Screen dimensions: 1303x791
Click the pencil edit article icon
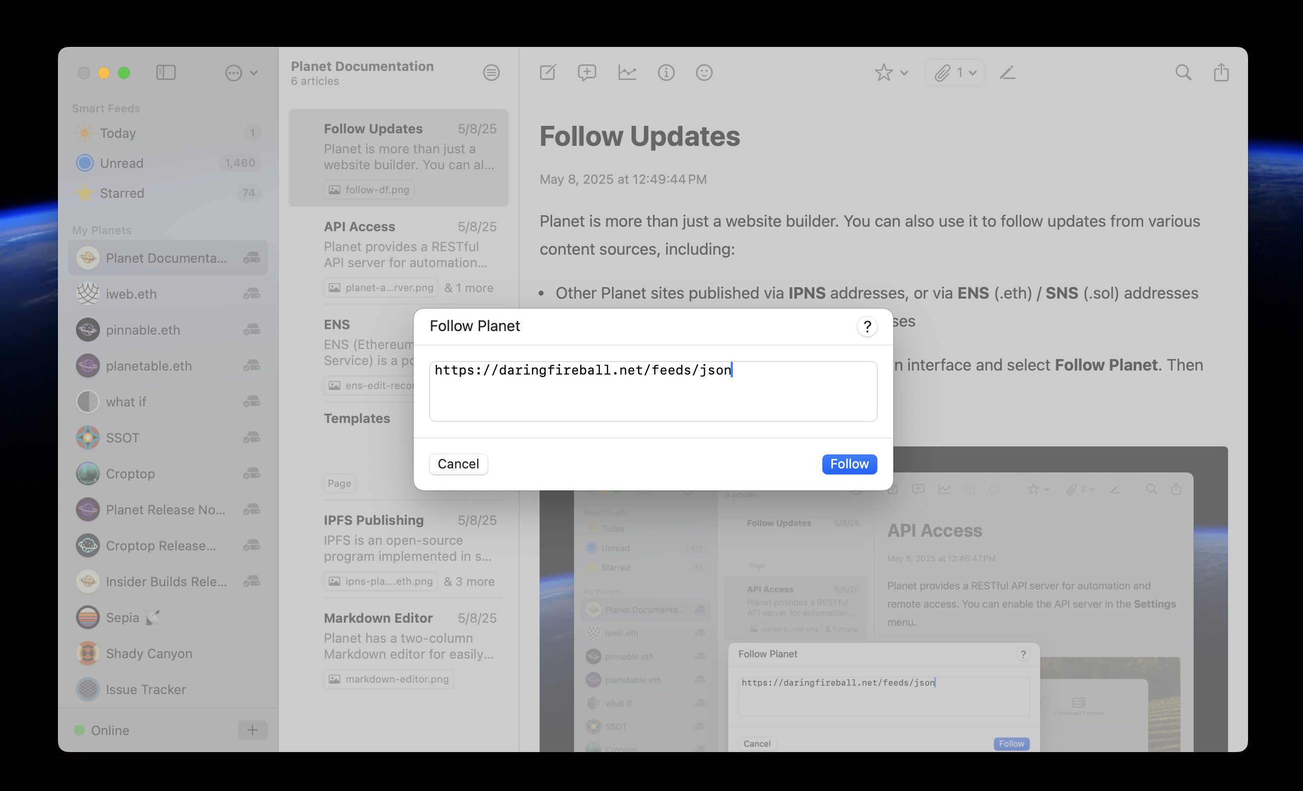pyautogui.click(x=1007, y=72)
